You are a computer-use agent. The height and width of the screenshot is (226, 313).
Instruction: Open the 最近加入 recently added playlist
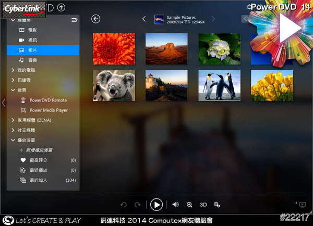tap(43, 180)
